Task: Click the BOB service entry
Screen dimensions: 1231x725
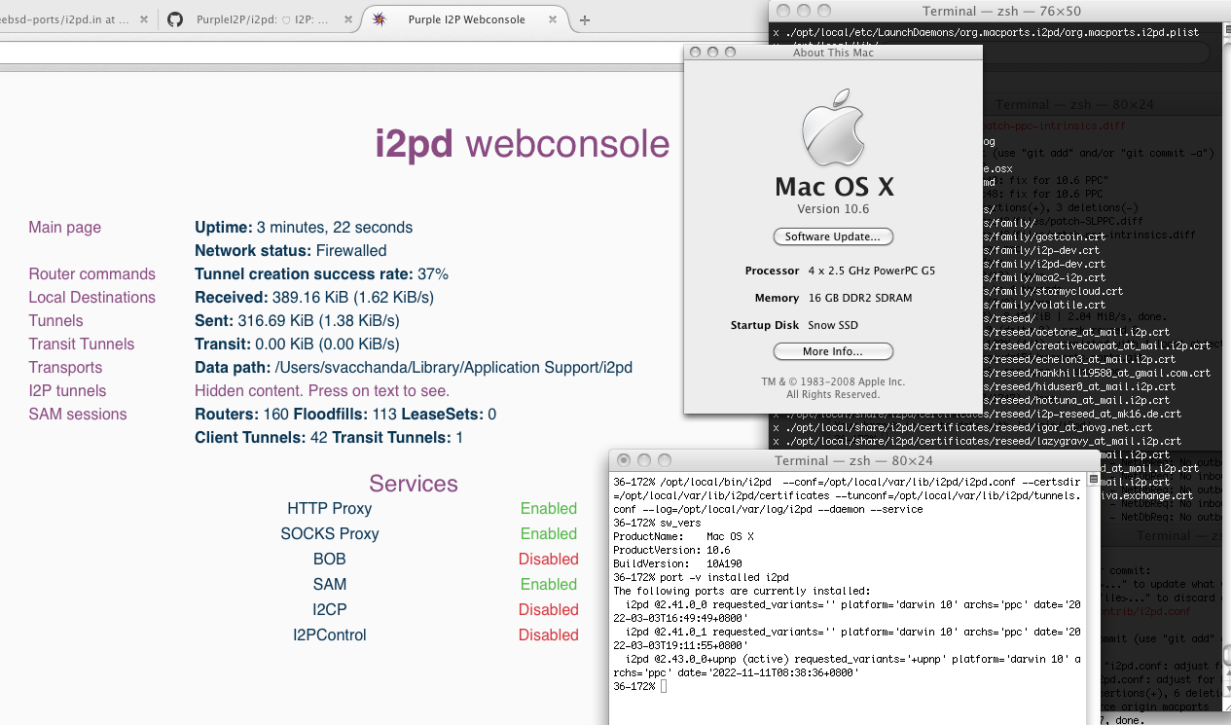Action: pos(329,559)
